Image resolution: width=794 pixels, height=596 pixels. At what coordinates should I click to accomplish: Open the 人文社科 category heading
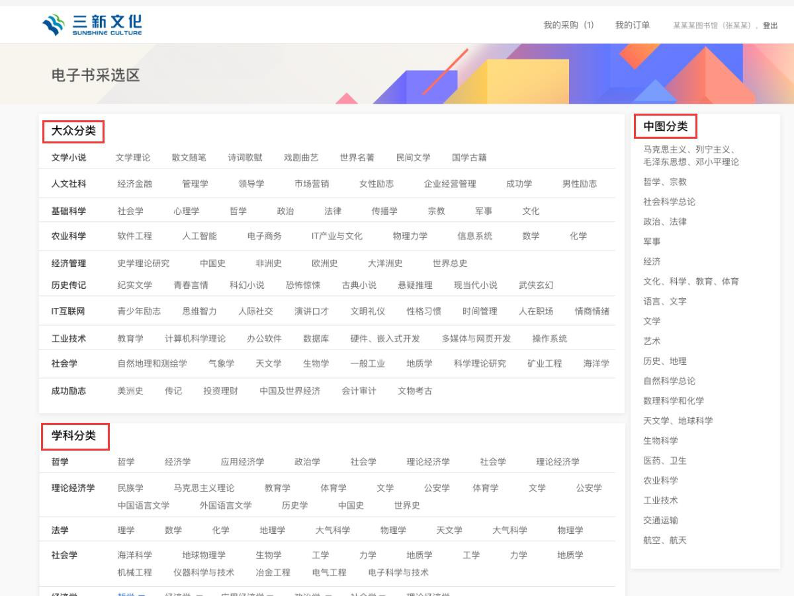point(69,184)
